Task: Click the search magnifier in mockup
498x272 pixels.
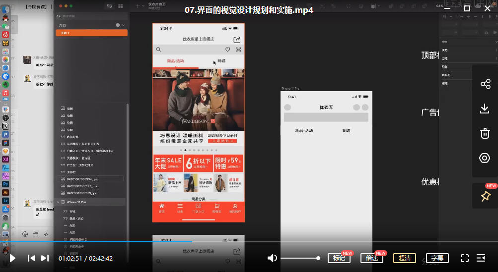Action: pos(158,50)
